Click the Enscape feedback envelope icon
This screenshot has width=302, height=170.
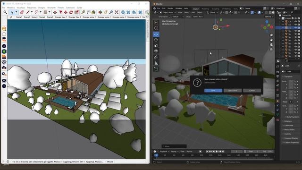click(4, 81)
